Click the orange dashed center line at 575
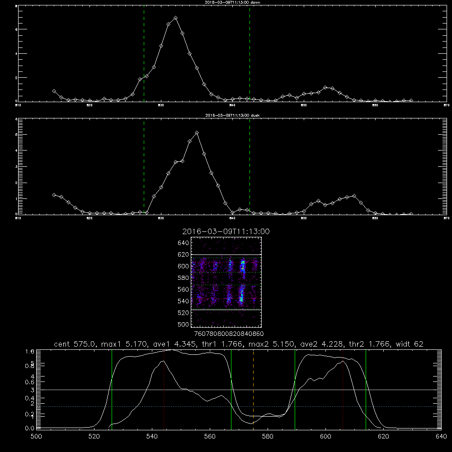The width and height of the screenshot is (452, 452). pyautogui.click(x=254, y=389)
